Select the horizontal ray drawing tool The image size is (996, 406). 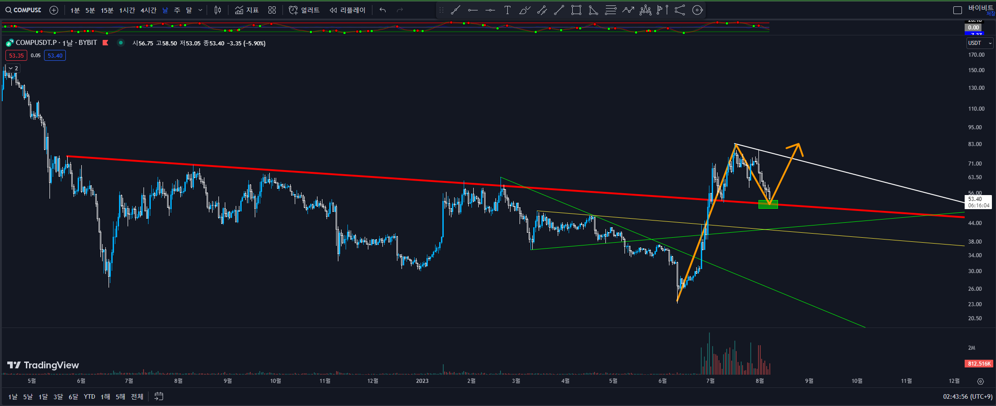490,10
